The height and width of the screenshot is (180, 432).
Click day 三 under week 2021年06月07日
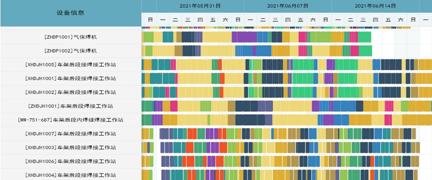tap(275, 19)
